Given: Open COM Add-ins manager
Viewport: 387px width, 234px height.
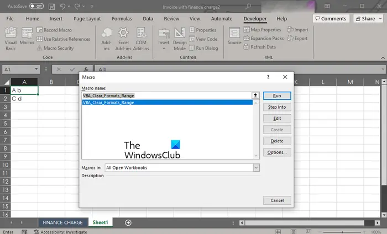Looking at the screenshot, I should (141, 39).
